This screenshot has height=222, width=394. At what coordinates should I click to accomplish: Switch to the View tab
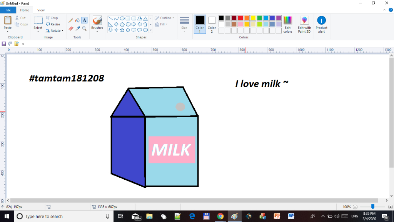(x=41, y=10)
